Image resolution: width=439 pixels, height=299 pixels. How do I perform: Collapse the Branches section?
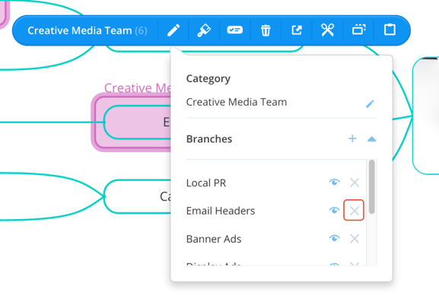(x=371, y=139)
